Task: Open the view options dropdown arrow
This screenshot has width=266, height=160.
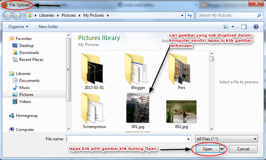Action: point(233,27)
